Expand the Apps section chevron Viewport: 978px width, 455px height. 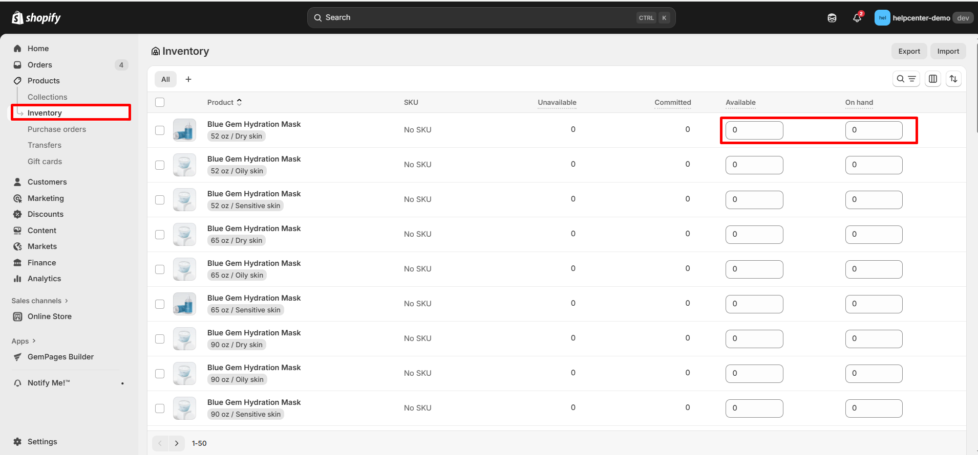coord(34,341)
